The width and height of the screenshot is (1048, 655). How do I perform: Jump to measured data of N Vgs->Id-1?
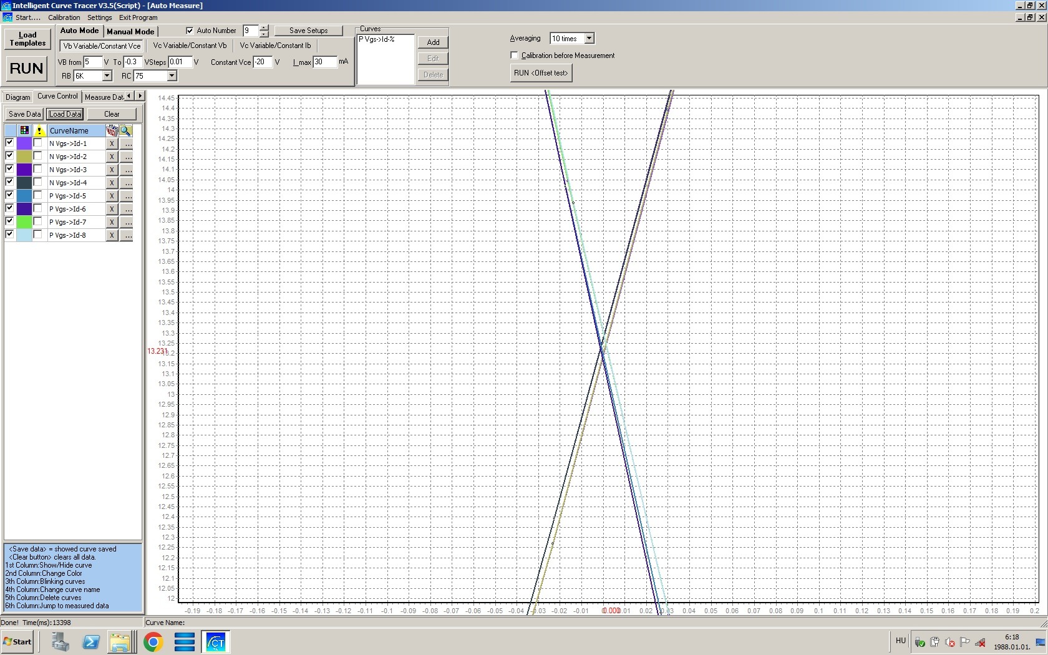click(127, 143)
